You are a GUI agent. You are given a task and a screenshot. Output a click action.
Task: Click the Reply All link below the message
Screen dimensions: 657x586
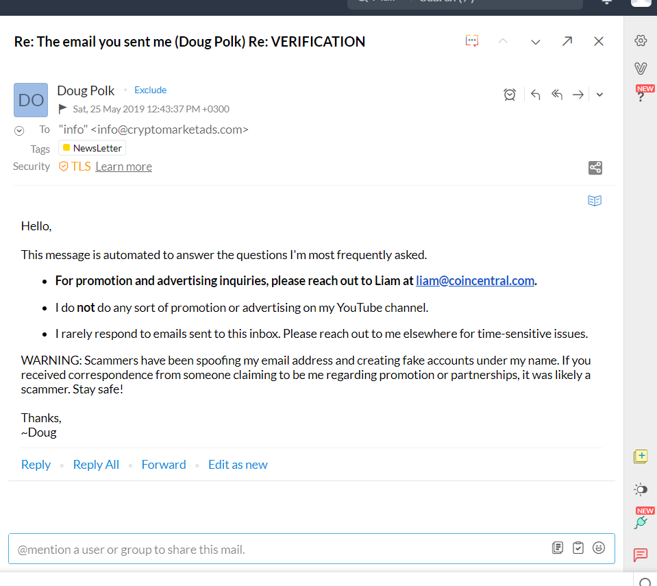tap(96, 465)
